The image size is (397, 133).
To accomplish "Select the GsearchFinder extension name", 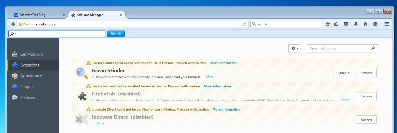I will coord(108,71).
